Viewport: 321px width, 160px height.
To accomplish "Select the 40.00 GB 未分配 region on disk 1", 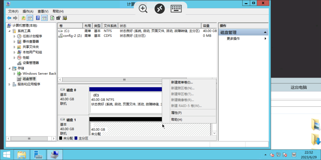I will tap(150, 128).
